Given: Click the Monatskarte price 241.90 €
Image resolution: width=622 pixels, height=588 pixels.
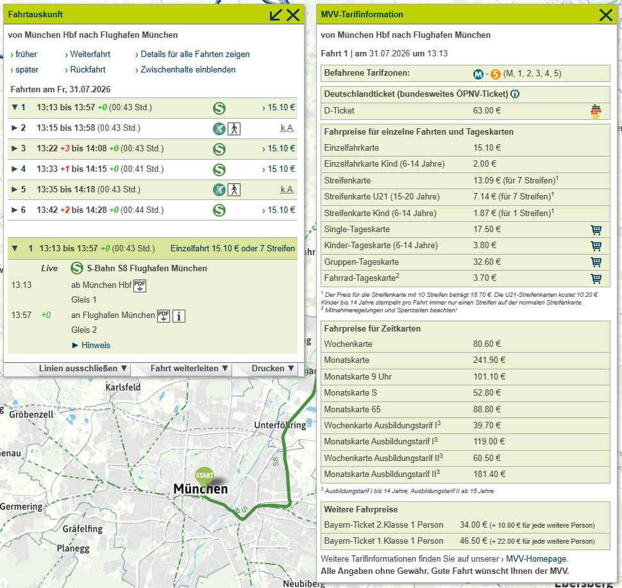Looking at the screenshot, I should coord(489,360).
